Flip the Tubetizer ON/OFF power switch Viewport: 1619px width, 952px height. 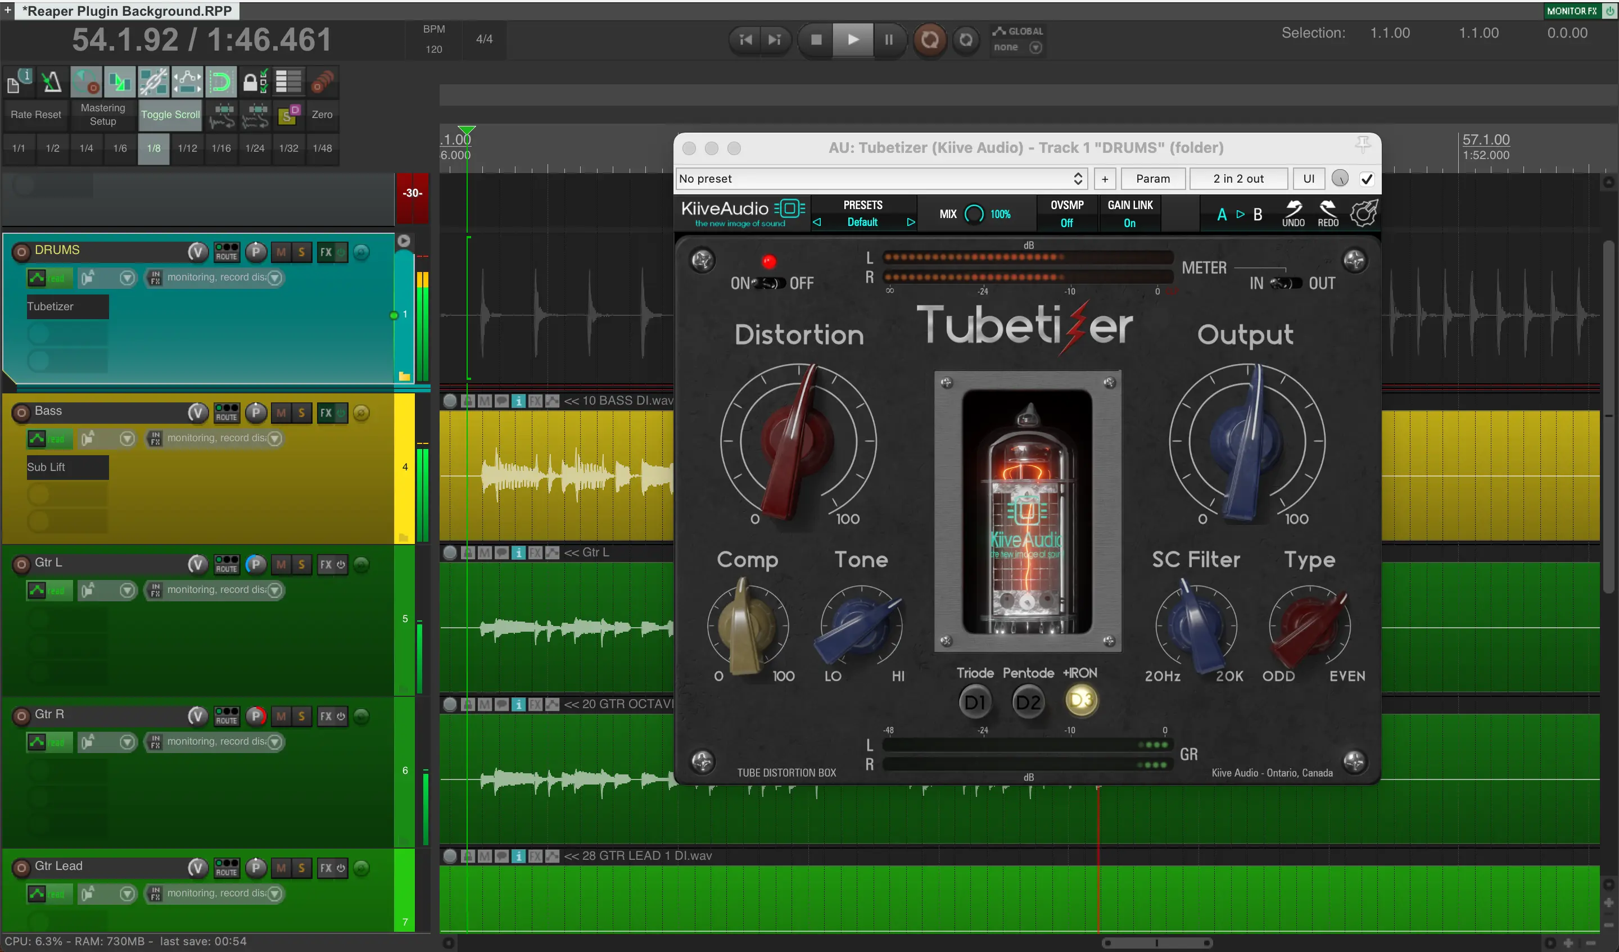(x=768, y=283)
